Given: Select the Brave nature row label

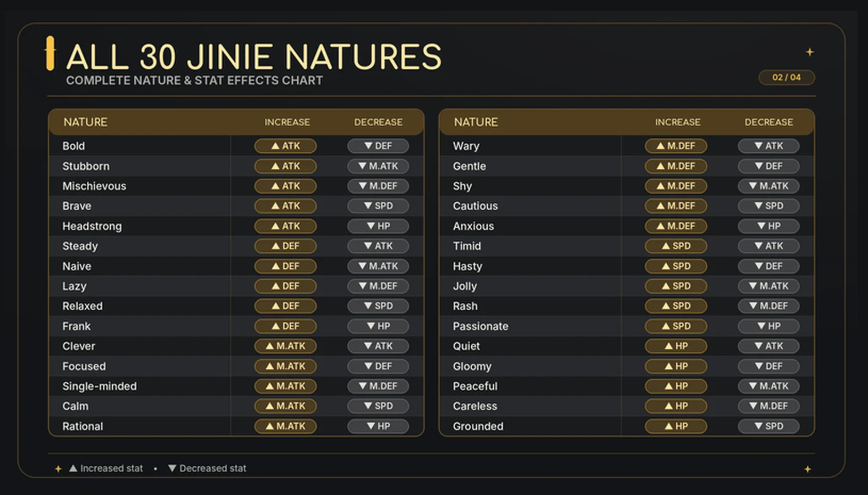Looking at the screenshot, I should pyautogui.click(x=77, y=206).
